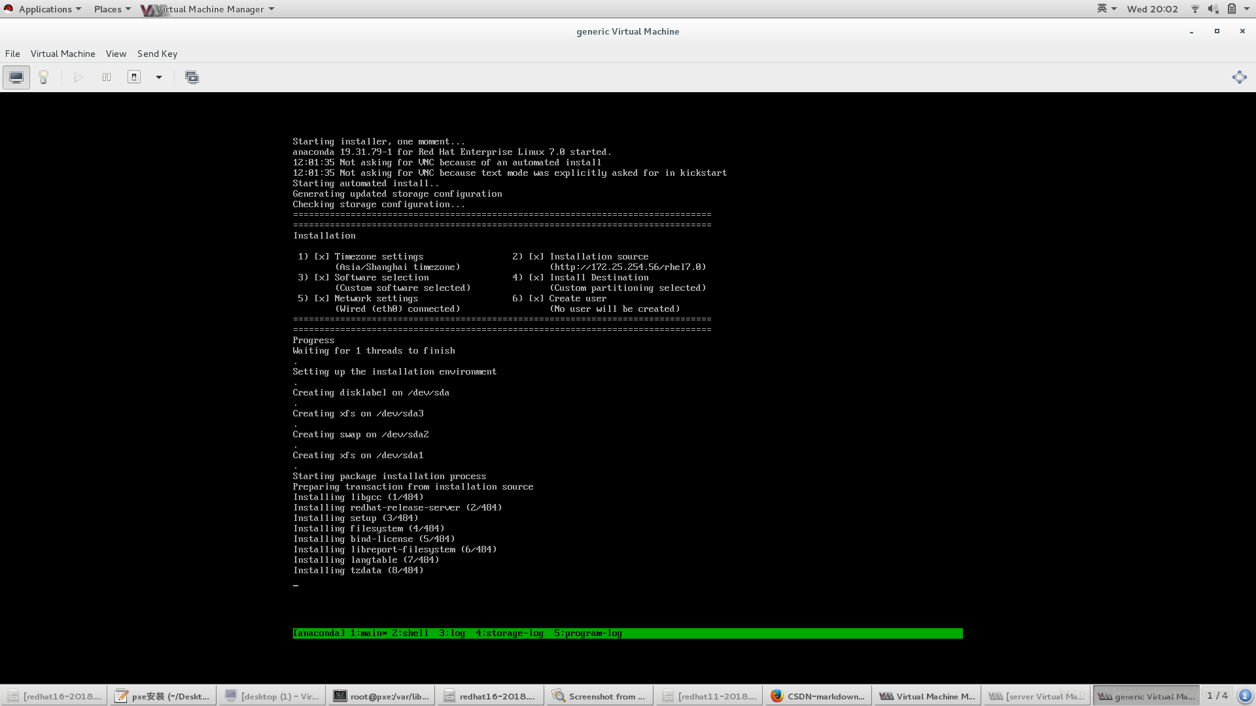1256x706 pixels.
Task: Click 'Install Destination' installer option text
Action: [x=599, y=278]
